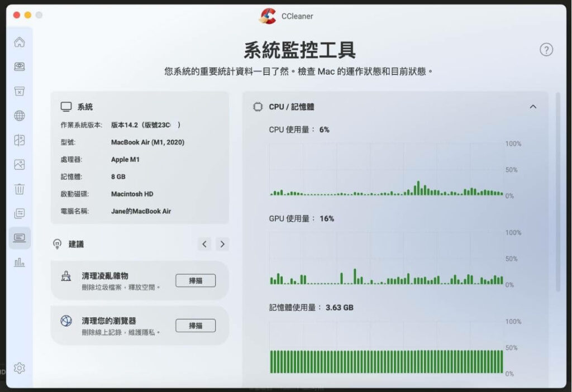This screenshot has height=392, width=572.
Task: Click the Jane的MacBook Air name
Action: click(141, 211)
